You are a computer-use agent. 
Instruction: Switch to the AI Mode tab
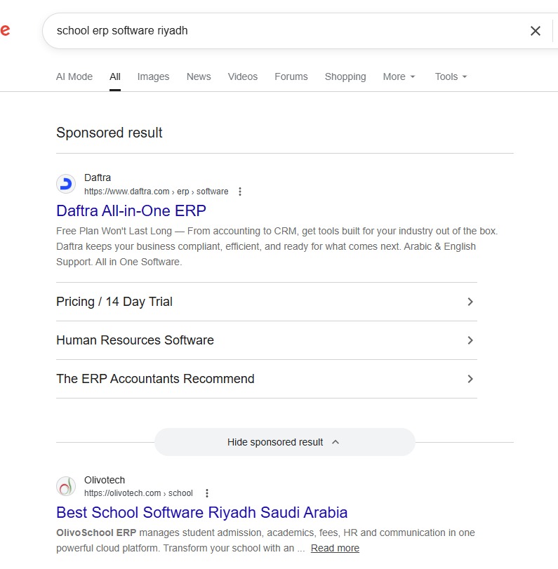coord(74,76)
